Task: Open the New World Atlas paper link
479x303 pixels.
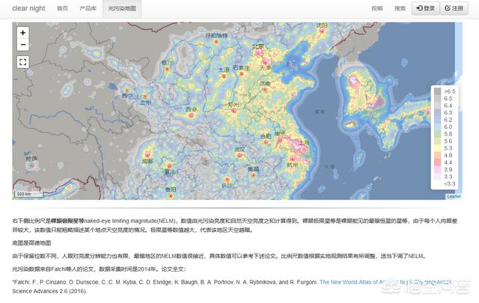Action: click(x=385, y=282)
